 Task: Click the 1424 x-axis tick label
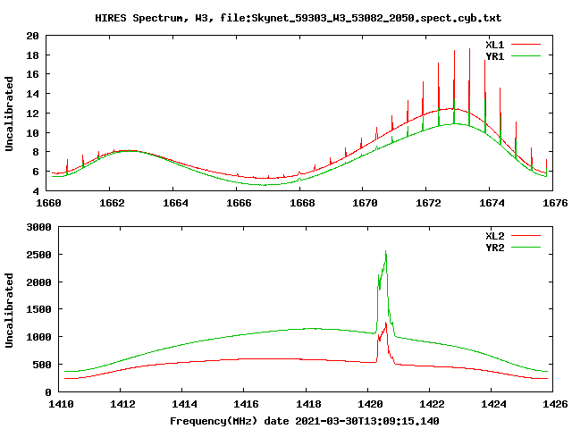[x=493, y=404]
